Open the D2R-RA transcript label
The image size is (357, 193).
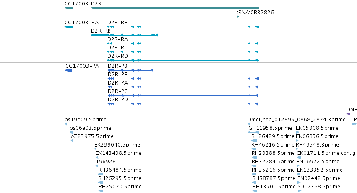point(118,39)
